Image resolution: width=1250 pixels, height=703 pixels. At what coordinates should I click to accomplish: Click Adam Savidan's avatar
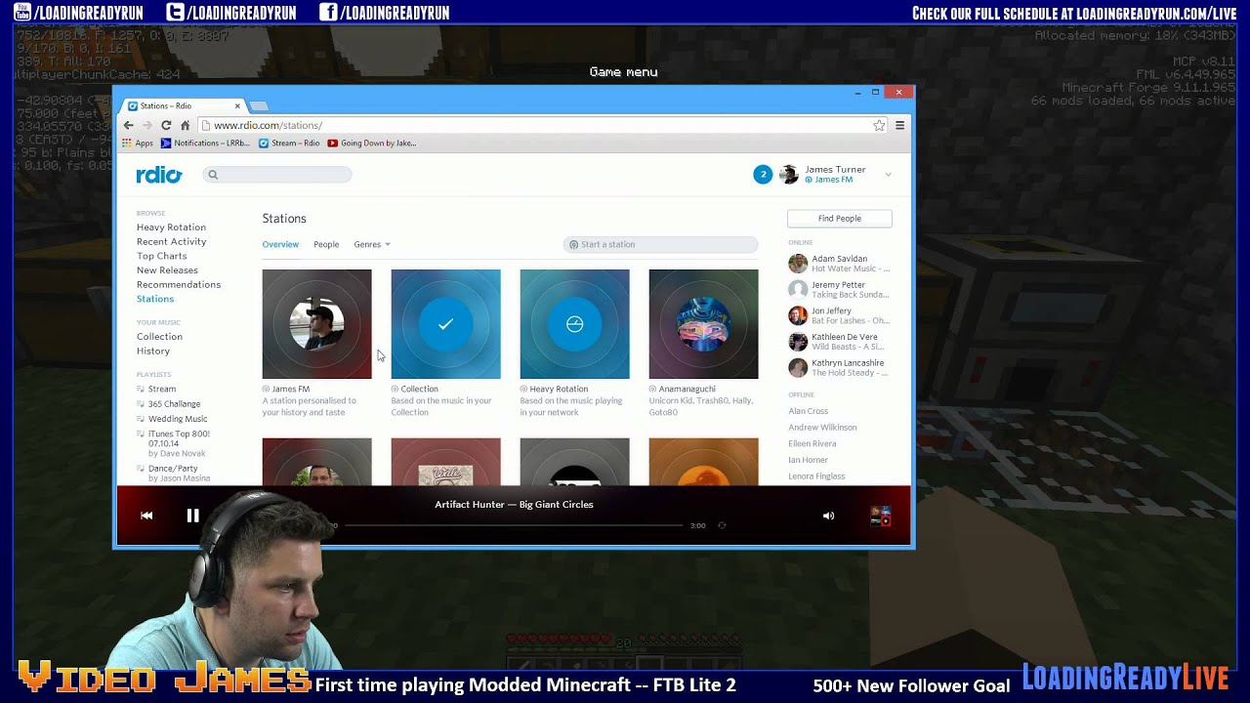point(798,264)
